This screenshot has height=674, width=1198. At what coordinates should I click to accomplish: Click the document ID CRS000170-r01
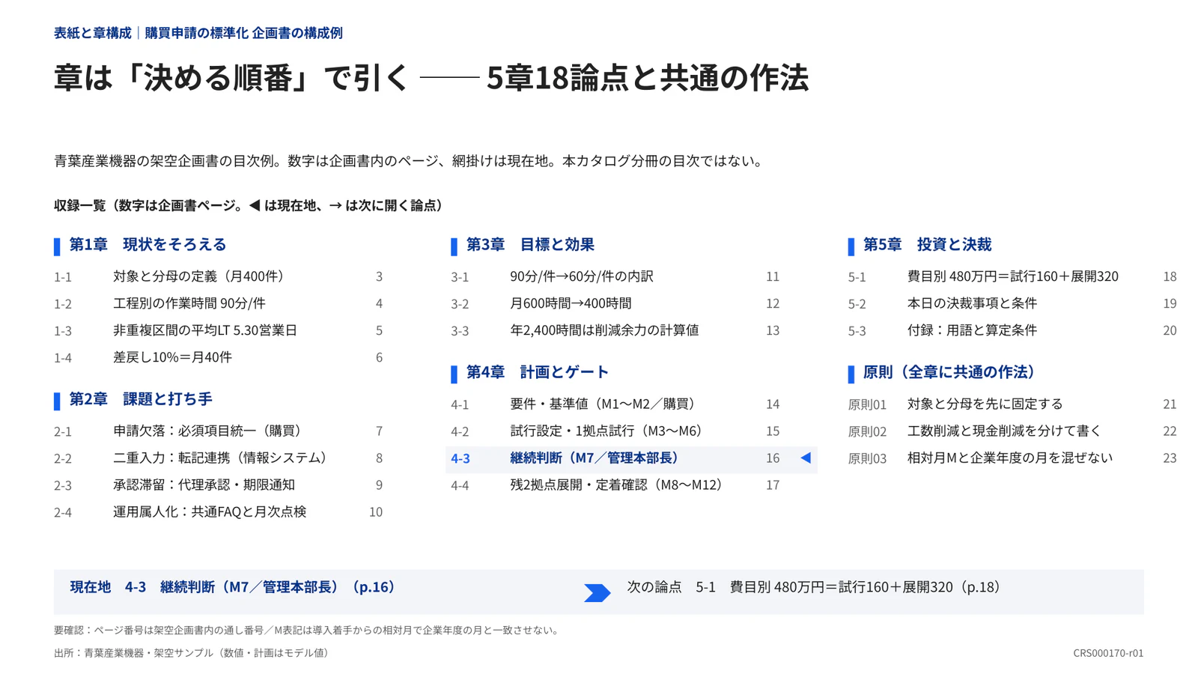point(1108,653)
